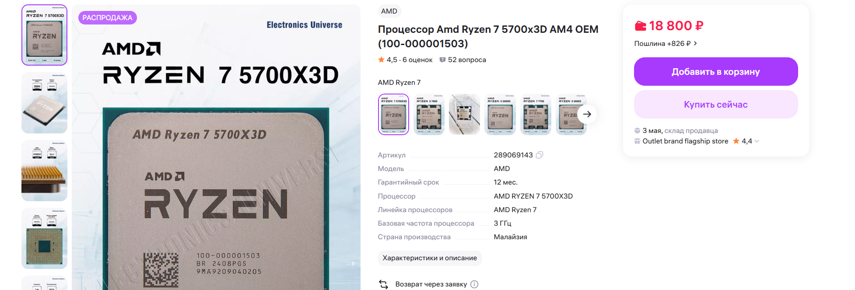This screenshot has height=290, width=855.
Task: Select the Ryzen 5 7600 variant
Action: pyautogui.click(x=429, y=115)
